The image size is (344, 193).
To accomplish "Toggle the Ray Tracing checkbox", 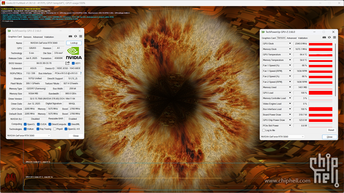I will [38, 129].
